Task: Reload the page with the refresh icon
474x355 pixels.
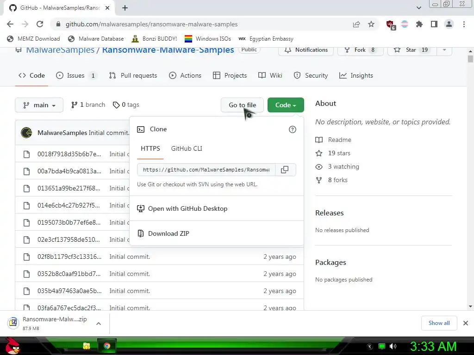Action: [40, 24]
